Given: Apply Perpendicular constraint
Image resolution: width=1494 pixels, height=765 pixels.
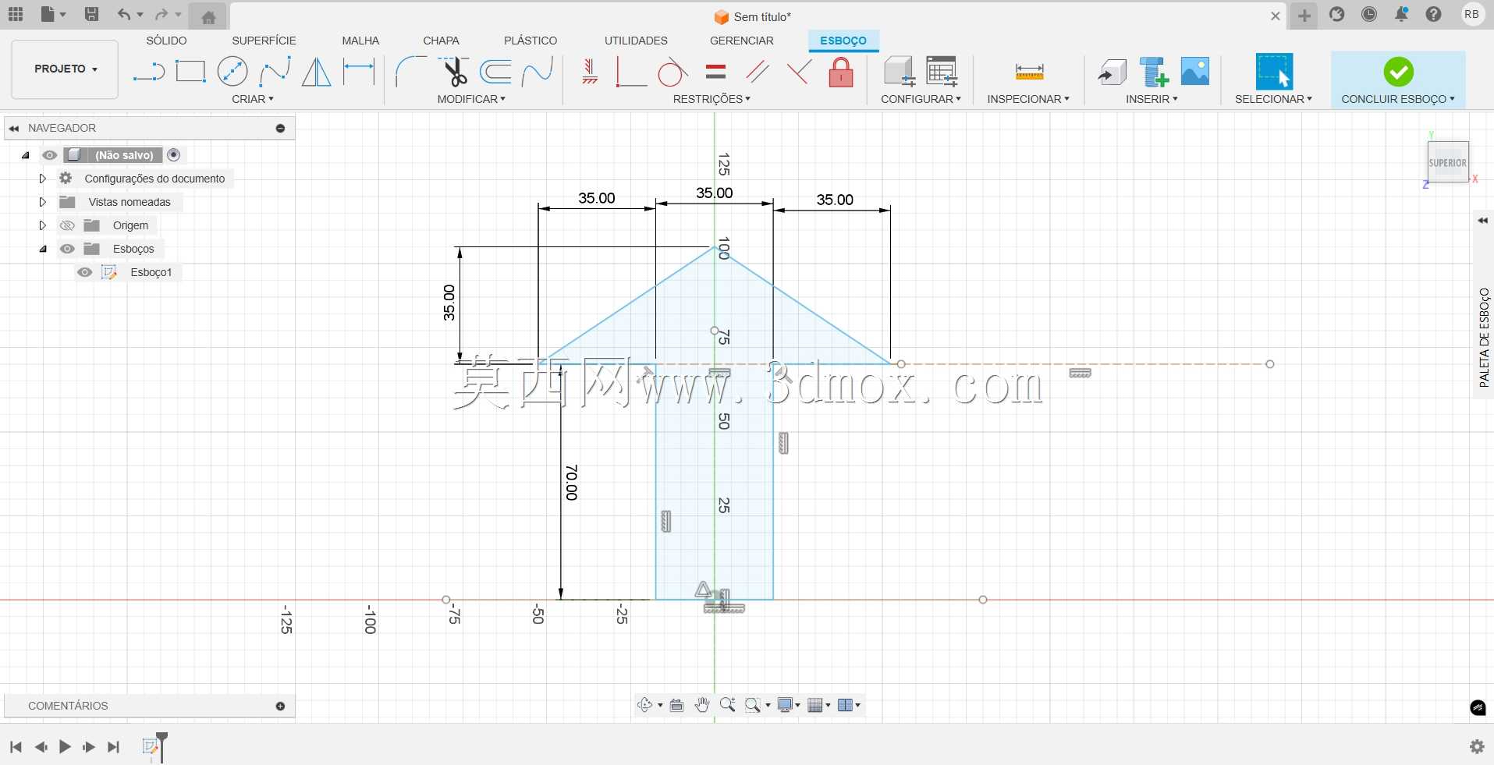Looking at the screenshot, I should [631, 72].
